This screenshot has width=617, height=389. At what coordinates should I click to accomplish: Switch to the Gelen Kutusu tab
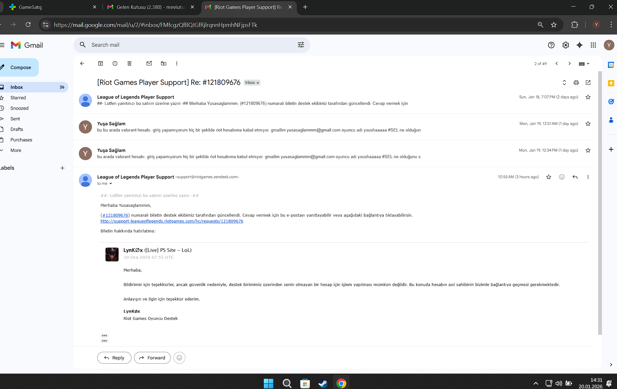(x=151, y=7)
